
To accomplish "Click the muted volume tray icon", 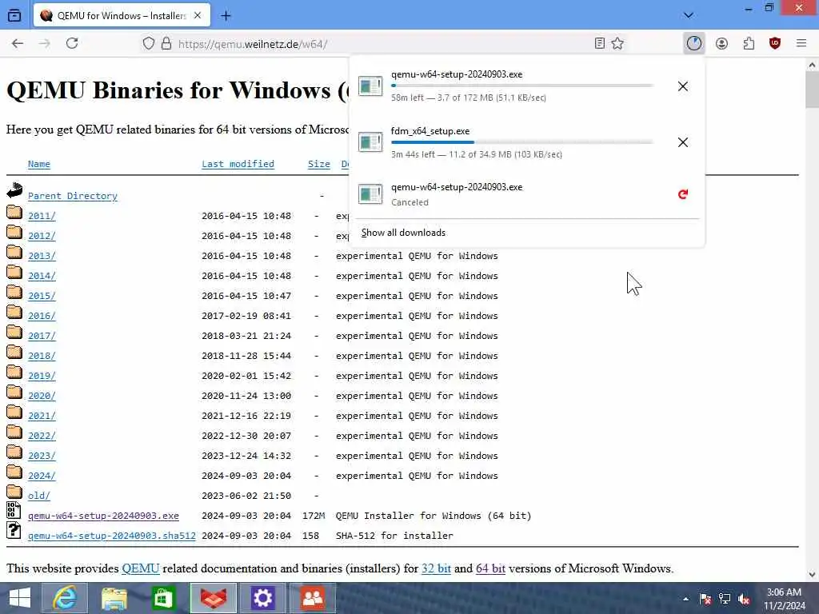I will [x=745, y=599].
